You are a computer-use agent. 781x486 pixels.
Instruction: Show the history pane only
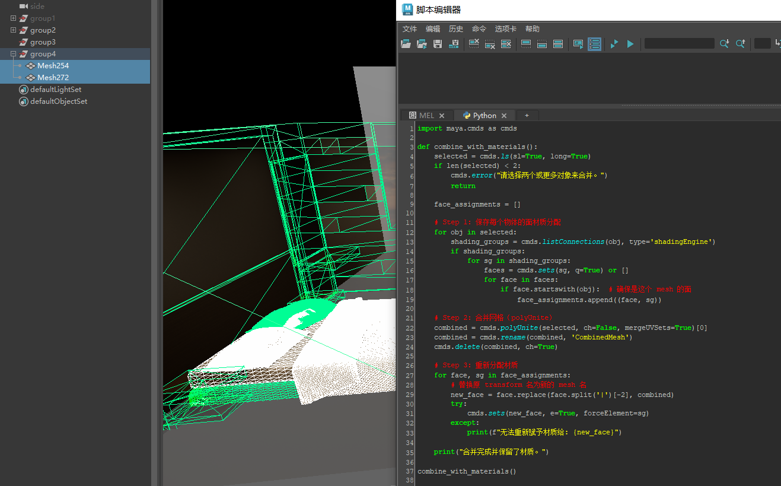tap(525, 43)
